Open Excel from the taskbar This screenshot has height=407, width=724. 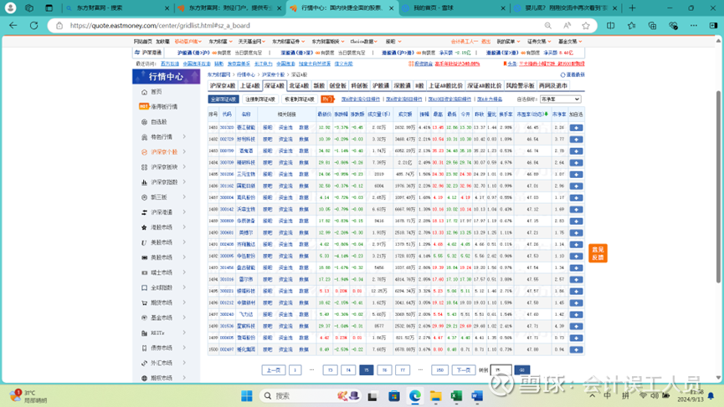click(x=456, y=395)
